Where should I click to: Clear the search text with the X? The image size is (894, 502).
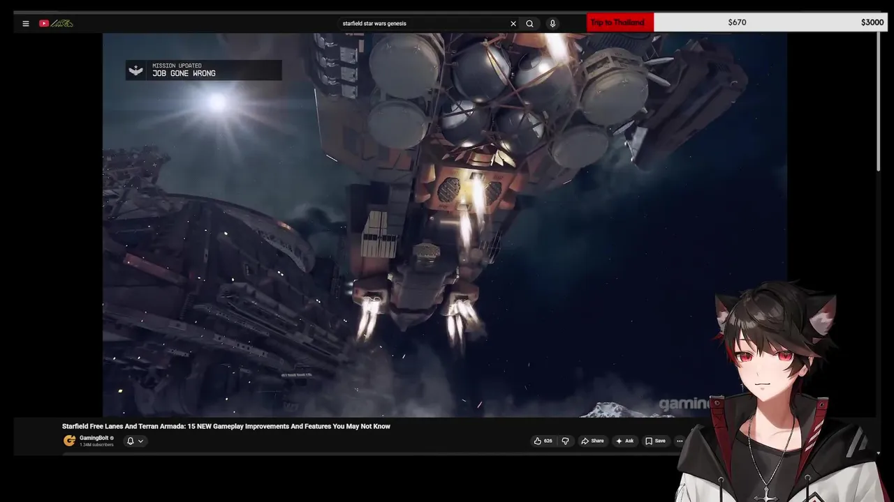click(x=513, y=24)
